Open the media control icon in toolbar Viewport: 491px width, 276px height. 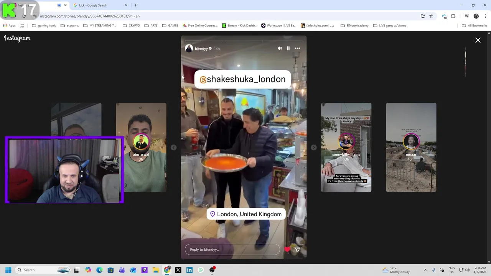coord(467,16)
